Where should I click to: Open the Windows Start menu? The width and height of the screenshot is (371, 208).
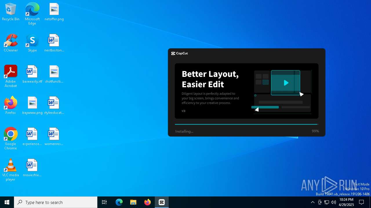[x=7, y=202]
